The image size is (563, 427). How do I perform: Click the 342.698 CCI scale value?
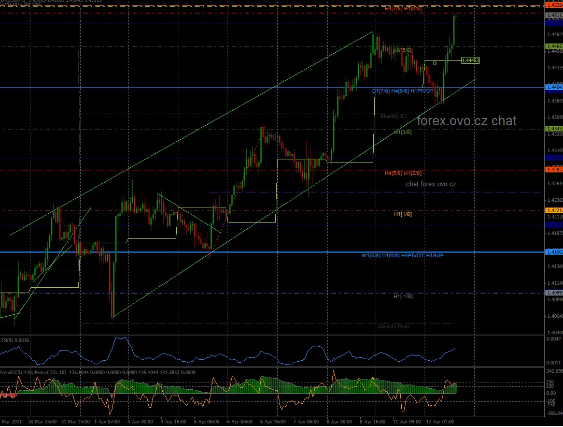pos(555,371)
